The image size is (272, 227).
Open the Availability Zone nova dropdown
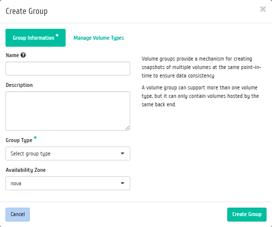pyautogui.click(x=68, y=183)
